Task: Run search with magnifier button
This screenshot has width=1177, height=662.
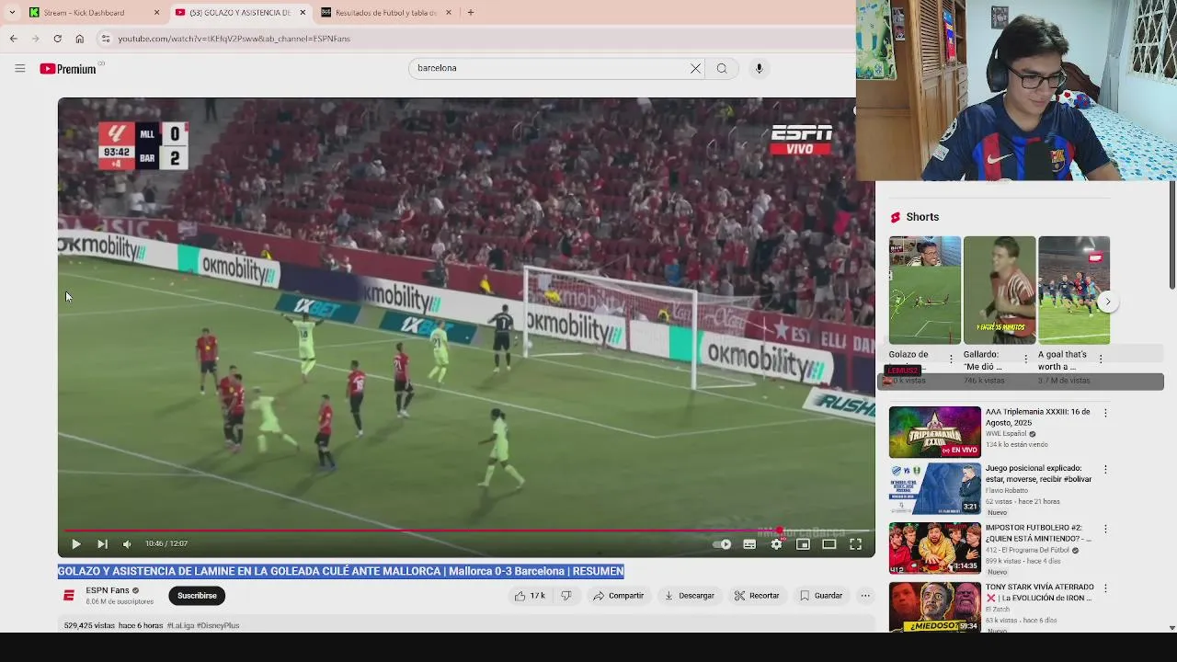Action: [722, 68]
